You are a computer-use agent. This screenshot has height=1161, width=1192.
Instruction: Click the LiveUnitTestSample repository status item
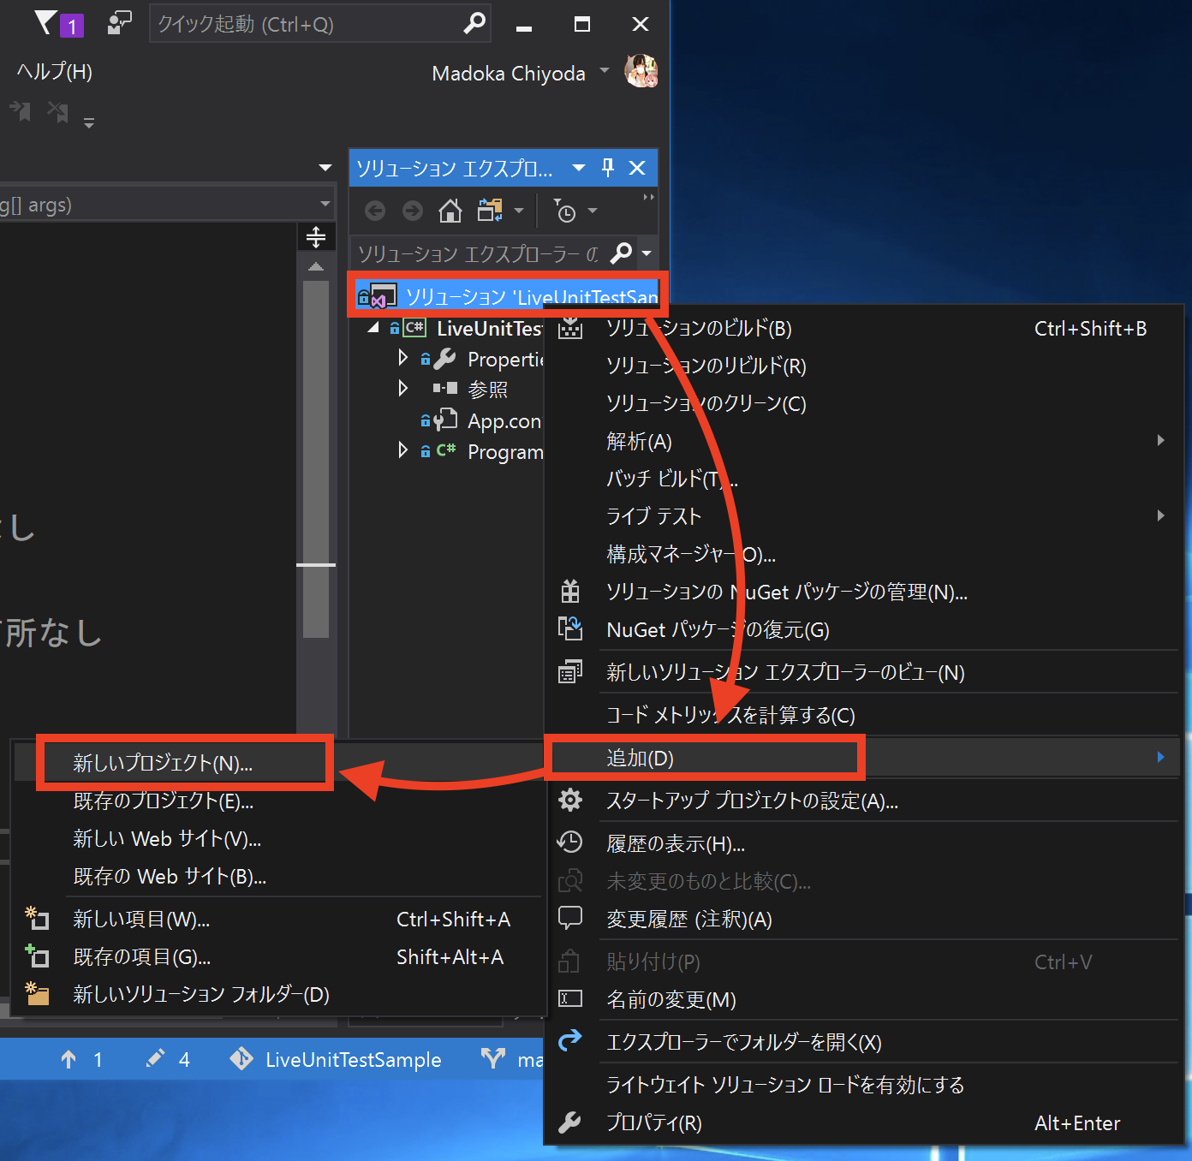click(x=336, y=1059)
